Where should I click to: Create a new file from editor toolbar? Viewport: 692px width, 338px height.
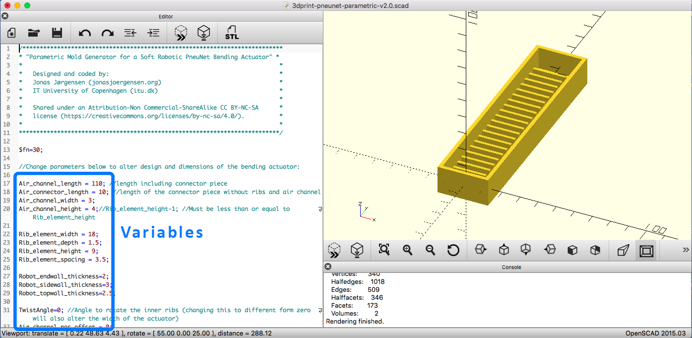(11, 33)
